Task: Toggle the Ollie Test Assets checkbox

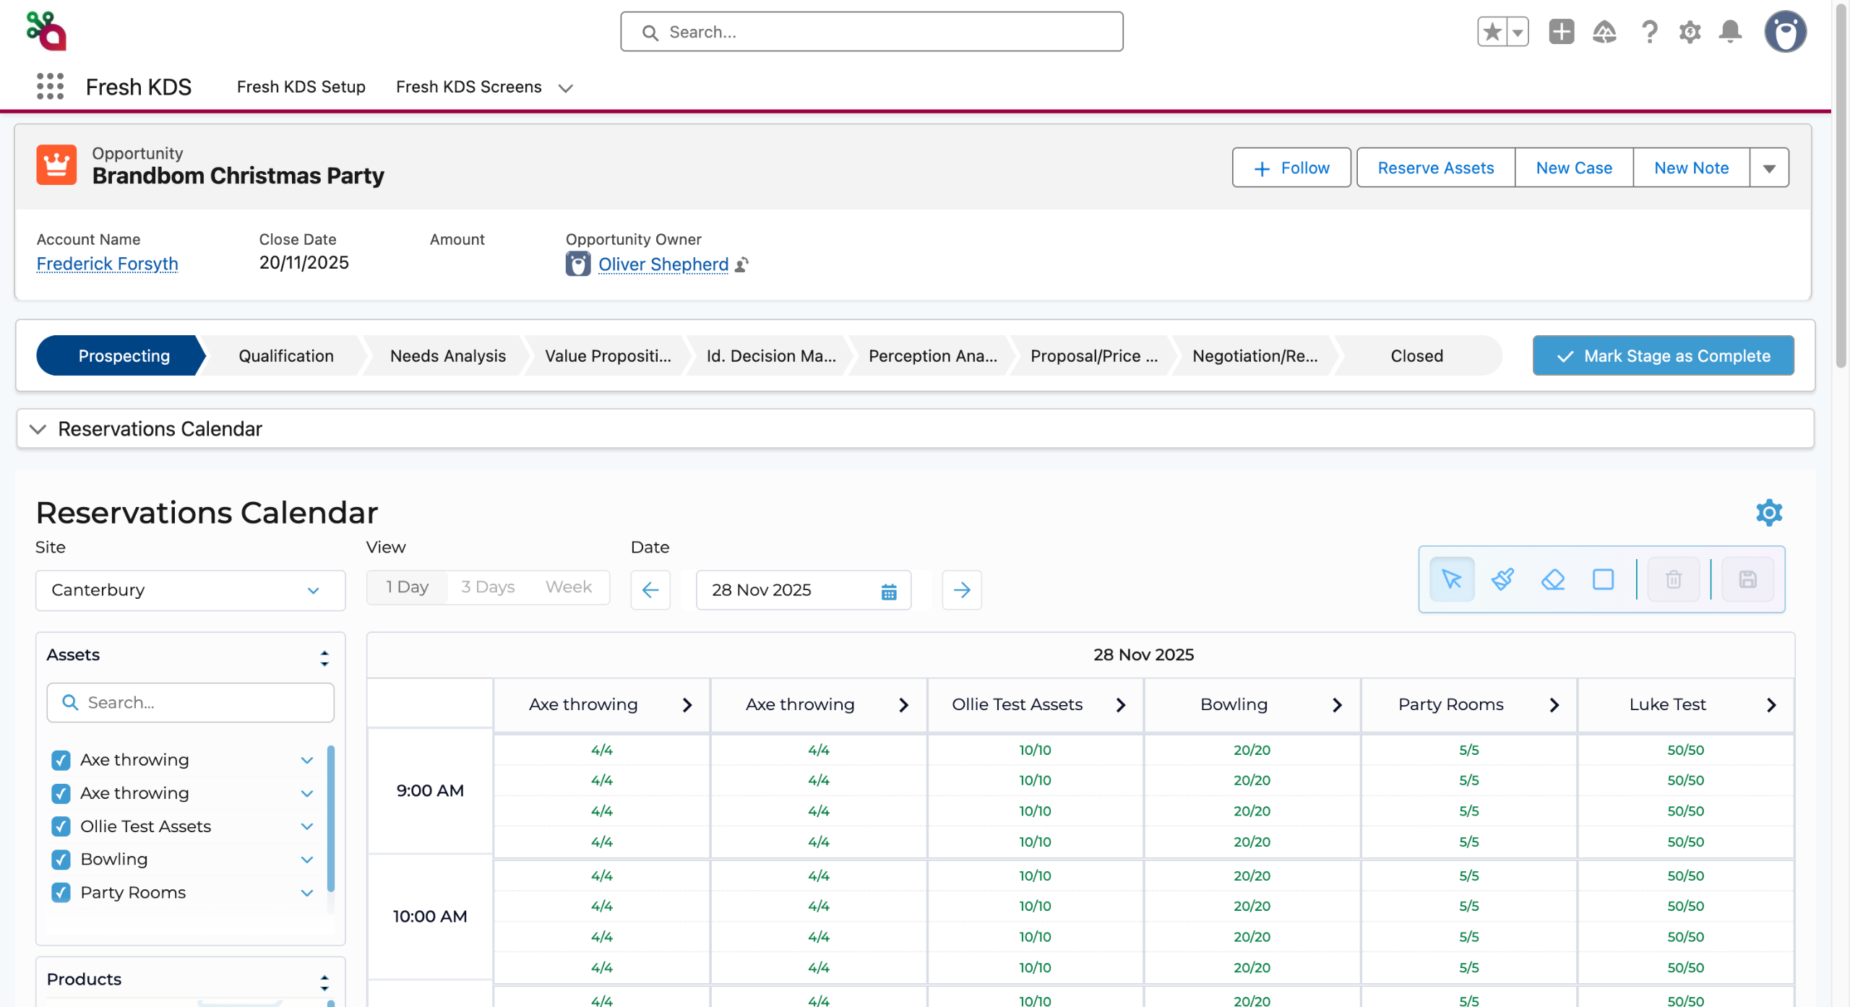Action: pos(61,826)
